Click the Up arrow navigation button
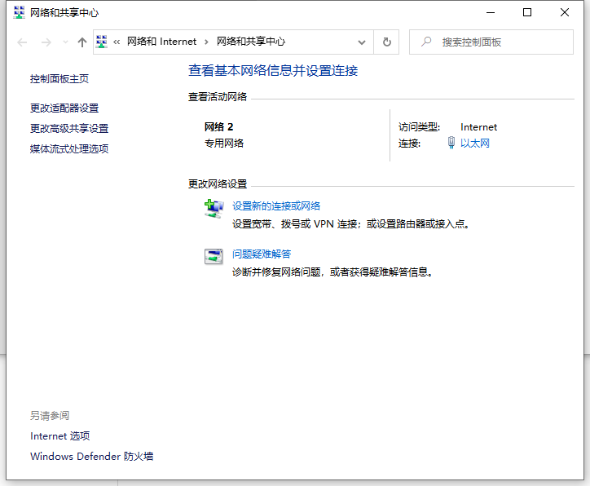Viewport: 590px width, 486px height. click(81, 42)
